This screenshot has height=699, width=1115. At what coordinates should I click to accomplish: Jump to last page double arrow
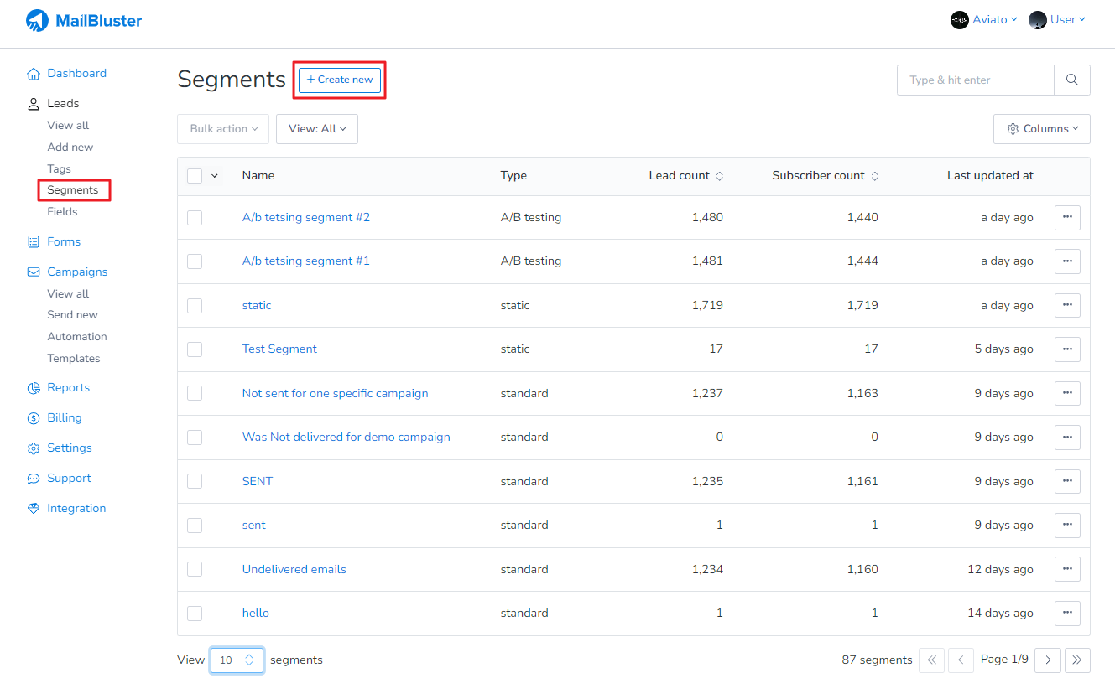pos(1077,660)
